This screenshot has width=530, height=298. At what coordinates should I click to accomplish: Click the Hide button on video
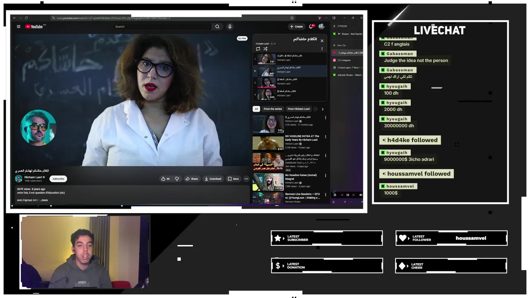coord(242,38)
